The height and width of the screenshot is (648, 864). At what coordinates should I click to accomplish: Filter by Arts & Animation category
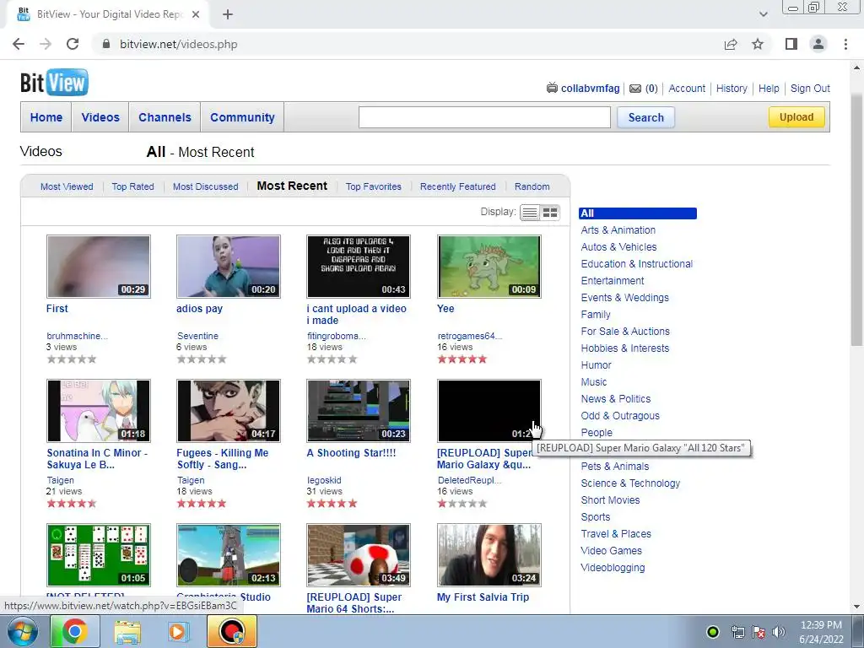(x=618, y=230)
